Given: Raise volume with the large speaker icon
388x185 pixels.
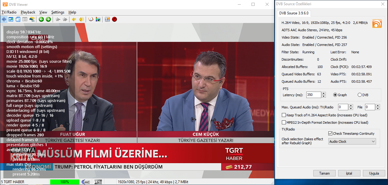Looking at the screenshot, I should point(81,19).
